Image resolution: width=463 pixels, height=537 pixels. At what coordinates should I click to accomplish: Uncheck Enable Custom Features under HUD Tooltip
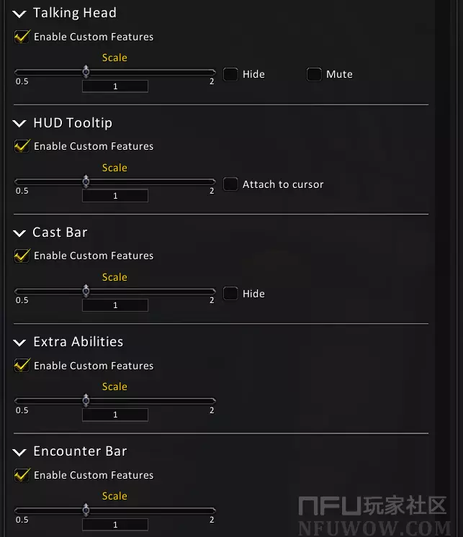[22, 147]
